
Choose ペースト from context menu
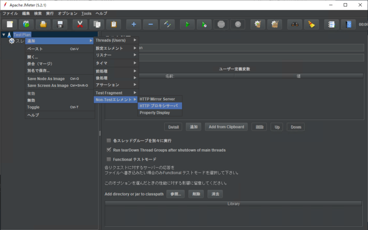tap(60, 49)
